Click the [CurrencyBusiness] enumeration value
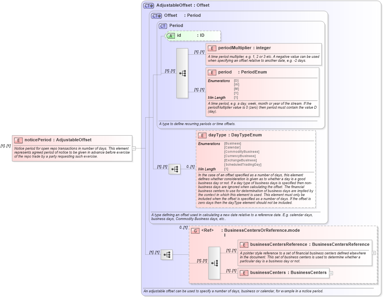 tap(240, 156)
